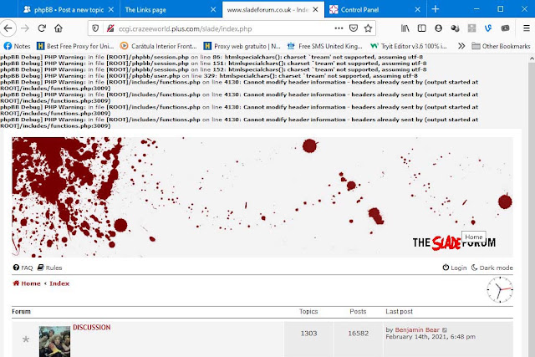The image size is (535, 357).
Task: Open Best Free Proxy bookmark
Action: (75, 46)
